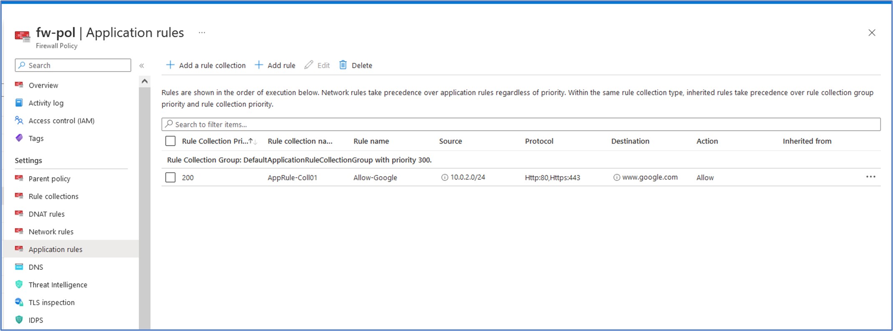
Task: Focus the Search to filter items field
Action: 521,124
